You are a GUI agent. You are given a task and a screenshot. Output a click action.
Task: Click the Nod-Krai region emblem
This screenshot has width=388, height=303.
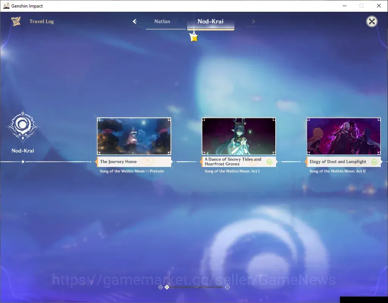click(23, 126)
